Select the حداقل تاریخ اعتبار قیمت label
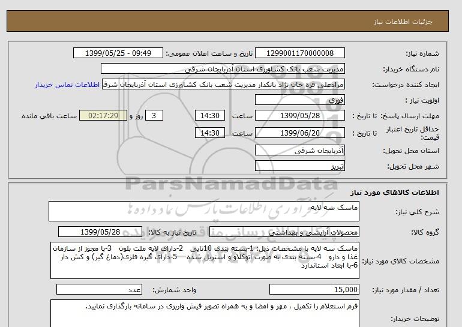Screen dimensions: 462x327 coord(413,133)
